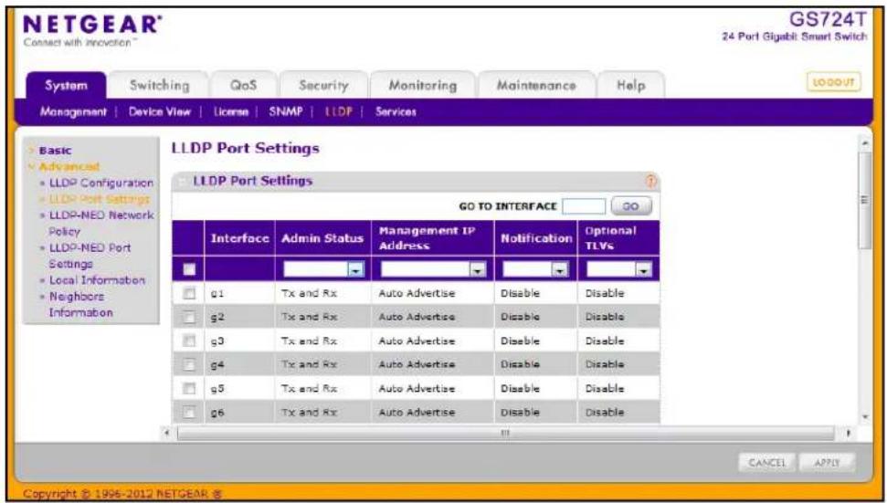Click the horizontal scrollbar thumb
Viewport: 887px width, 503px height.
click(506, 434)
